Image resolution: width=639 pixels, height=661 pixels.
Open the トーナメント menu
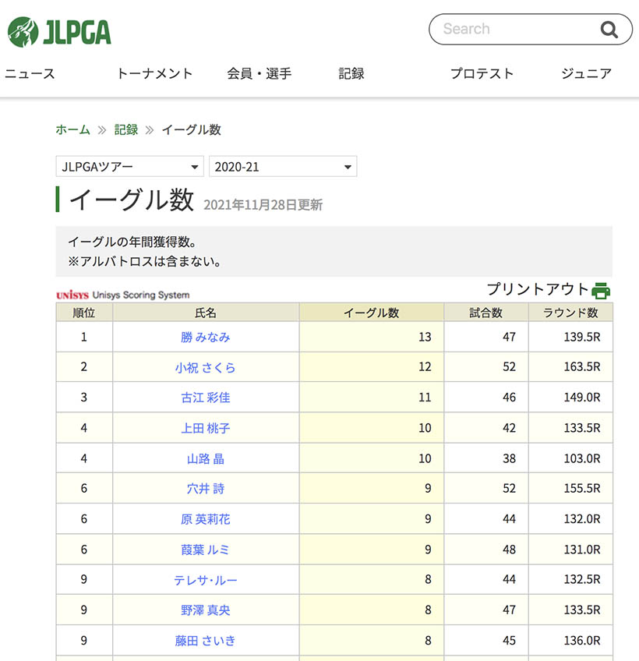pos(154,74)
